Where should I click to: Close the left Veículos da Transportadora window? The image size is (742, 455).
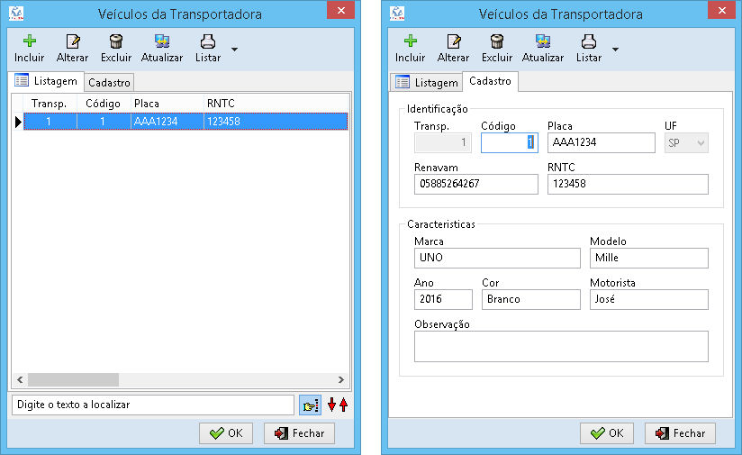[x=340, y=11]
